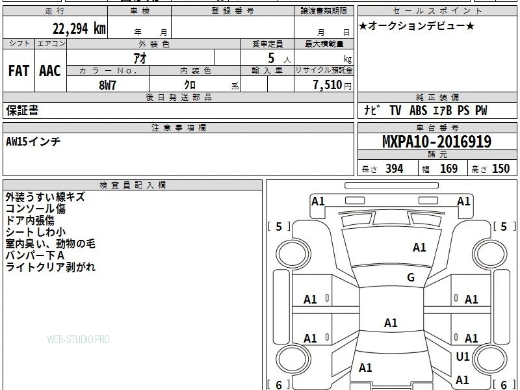Select the note 室内臭い、動物の毛
Screen dimensions: 520x390
(x=51, y=244)
